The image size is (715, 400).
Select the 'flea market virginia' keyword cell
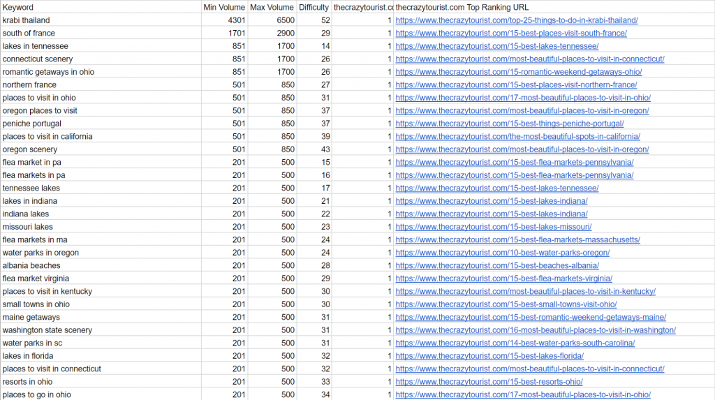tap(101, 279)
